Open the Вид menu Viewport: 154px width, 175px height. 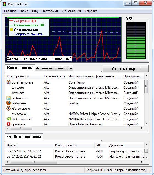[35, 11]
